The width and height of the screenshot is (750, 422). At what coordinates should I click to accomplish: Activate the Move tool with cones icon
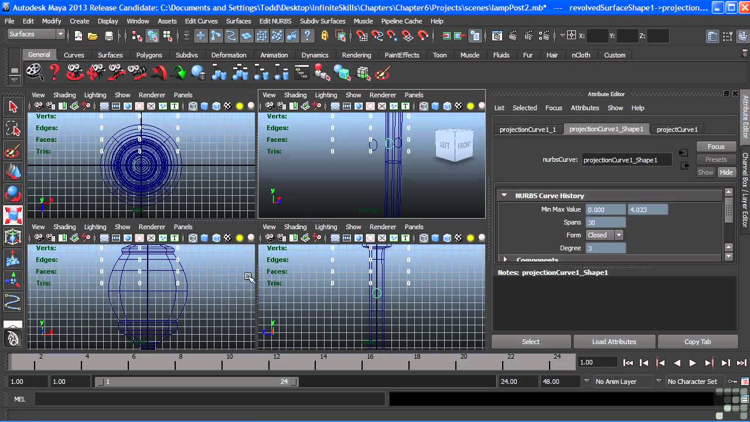point(13,172)
